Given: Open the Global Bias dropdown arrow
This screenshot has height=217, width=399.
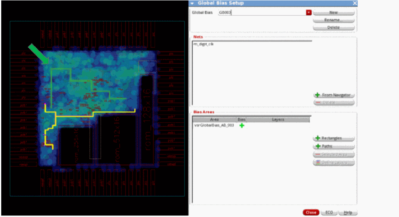Looking at the screenshot, I should point(309,12).
